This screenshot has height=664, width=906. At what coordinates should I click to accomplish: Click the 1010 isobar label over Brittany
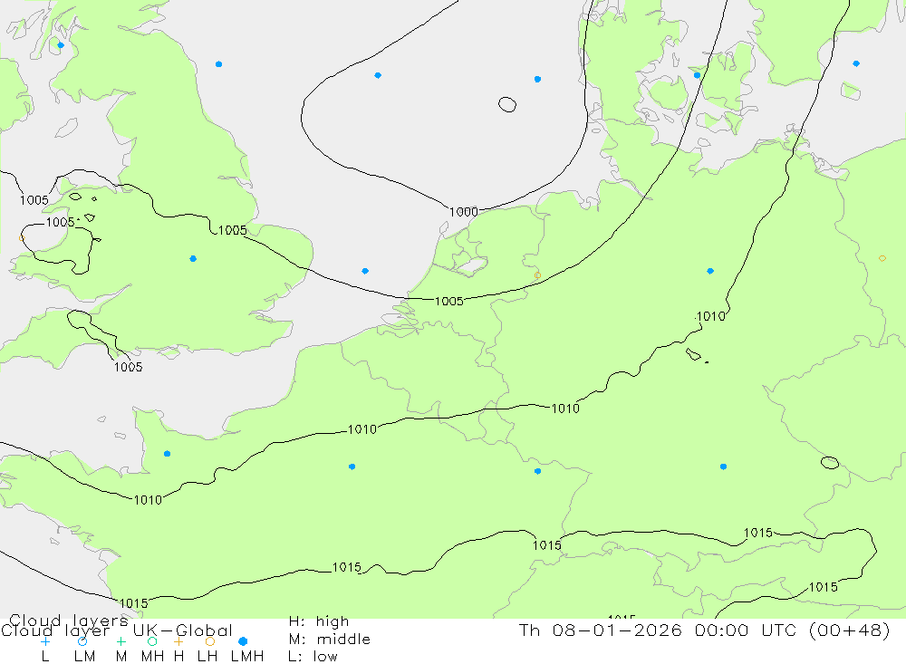click(148, 500)
